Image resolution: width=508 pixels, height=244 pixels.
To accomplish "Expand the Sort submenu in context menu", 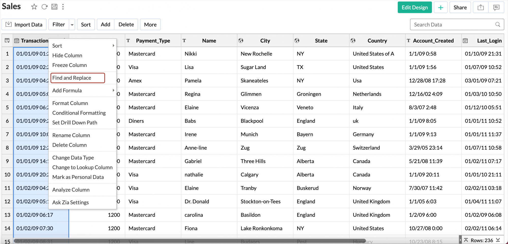I will click(x=113, y=46).
